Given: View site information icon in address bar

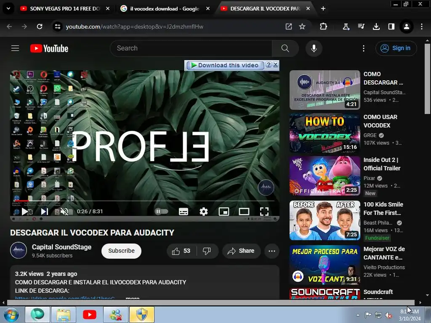Looking at the screenshot, I should [57, 26].
